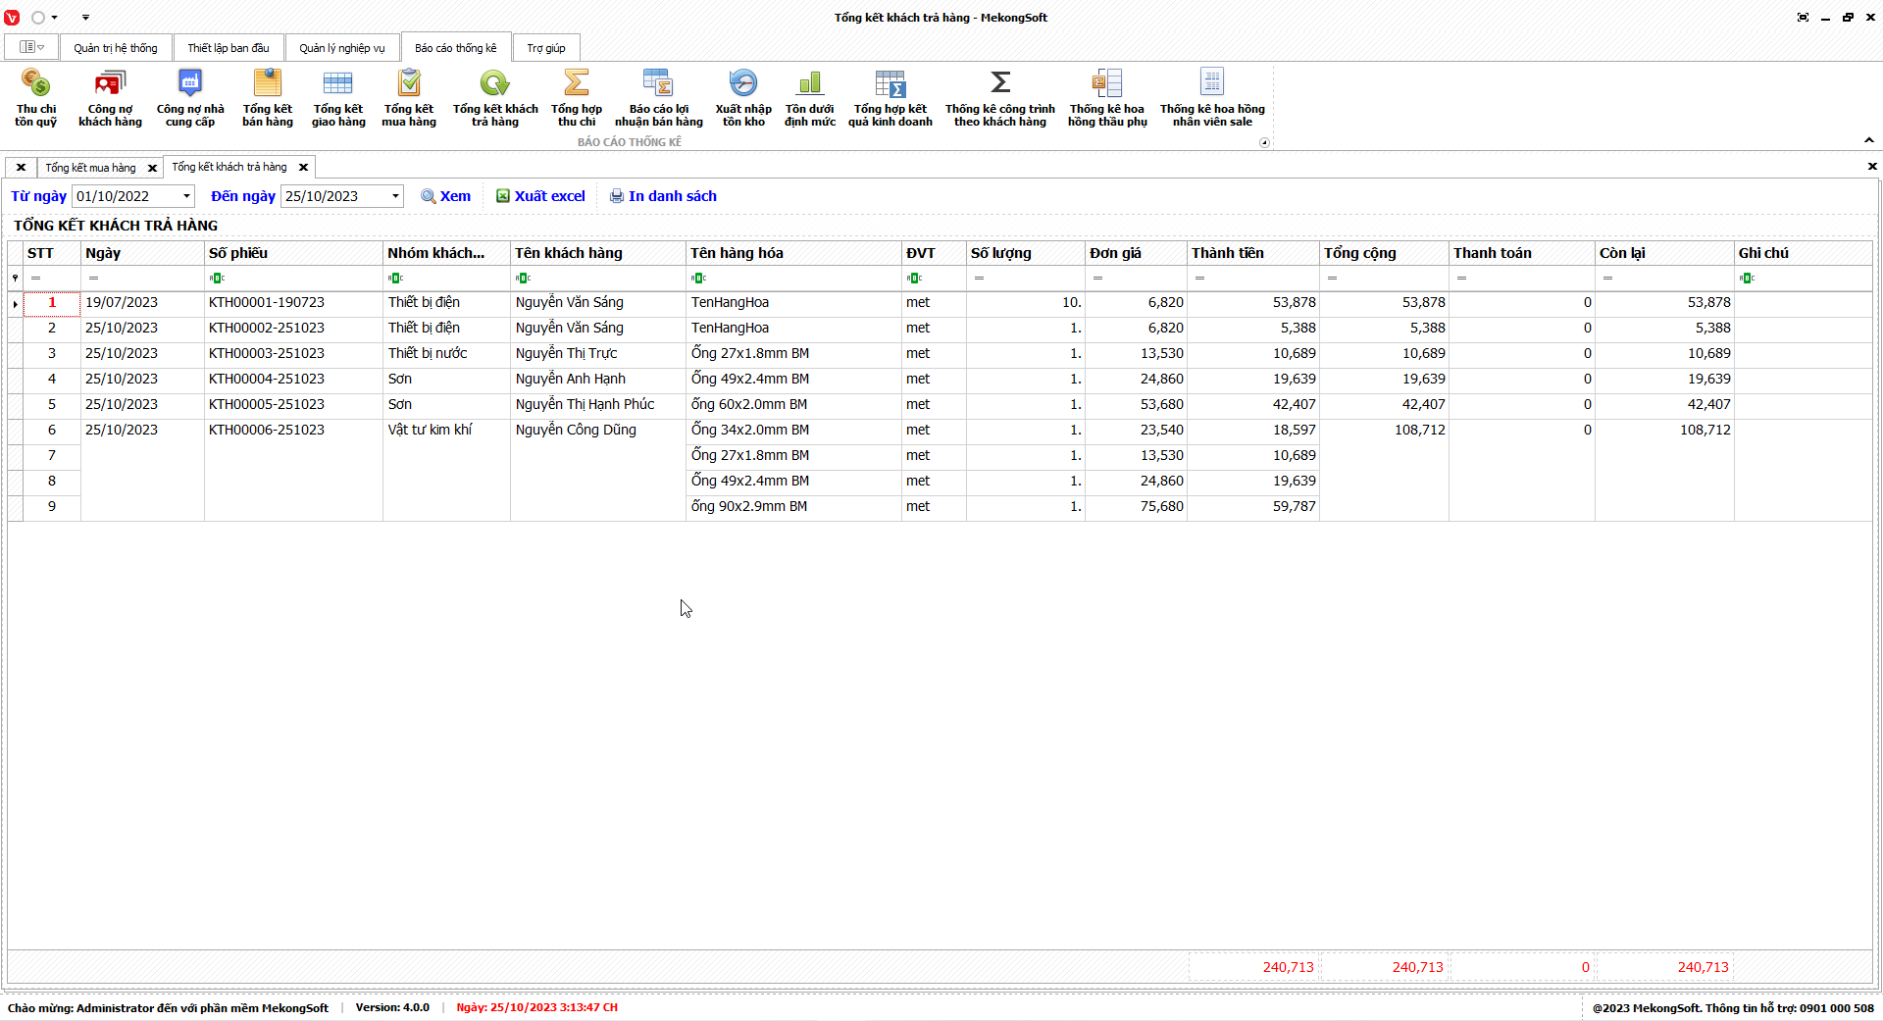
Task: Open Công nợ khách hàng report
Action: coord(110,97)
